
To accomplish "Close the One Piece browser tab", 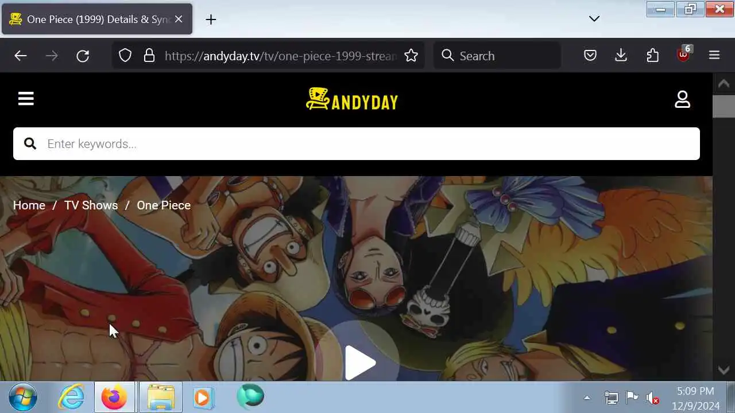I will pyautogui.click(x=179, y=20).
